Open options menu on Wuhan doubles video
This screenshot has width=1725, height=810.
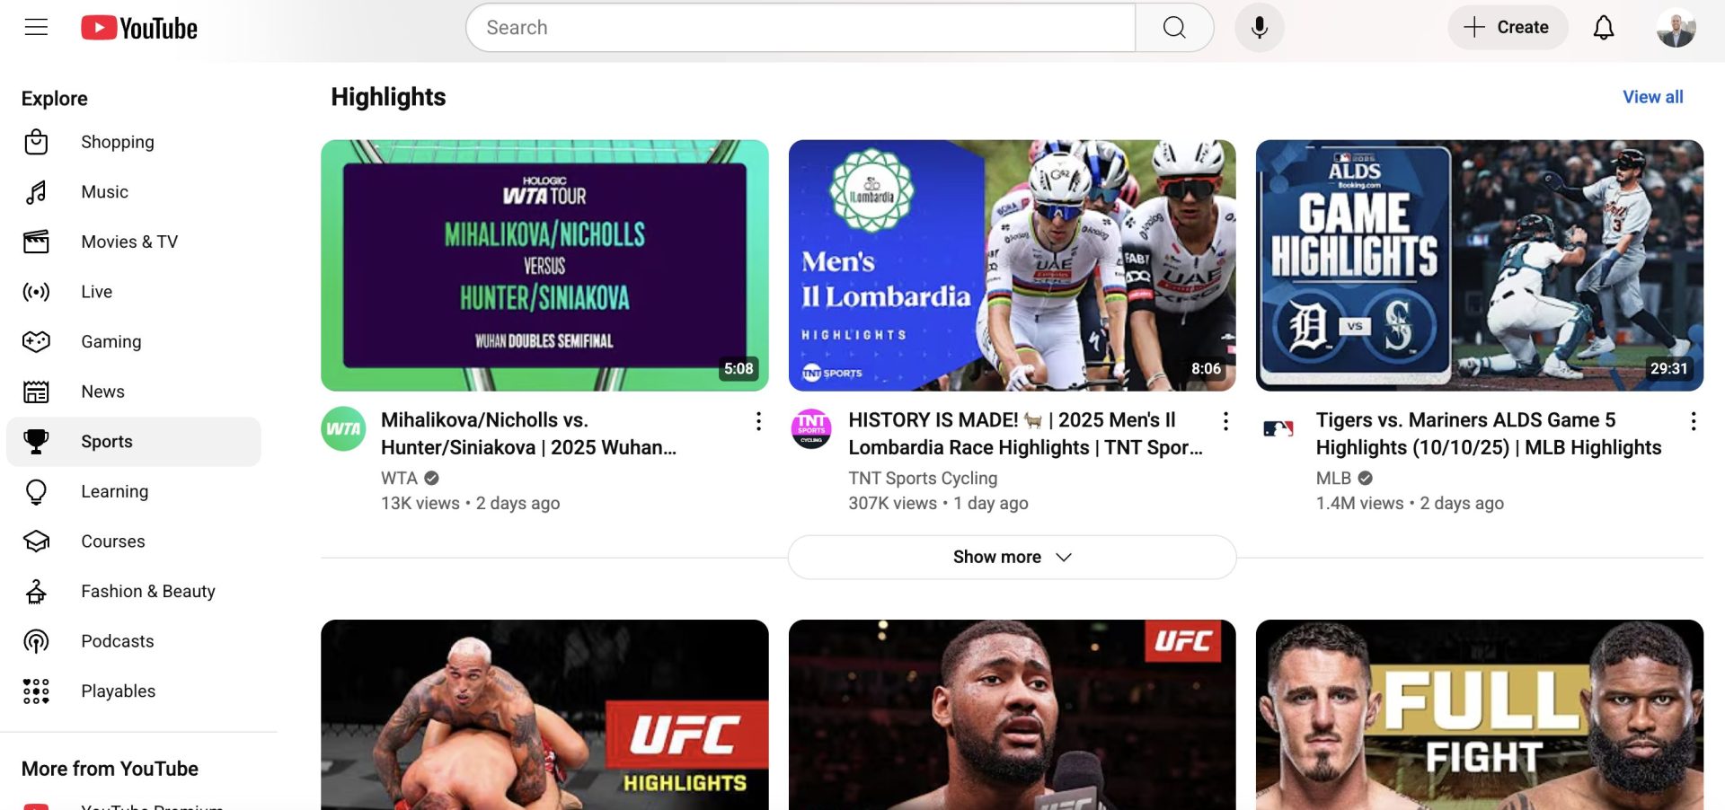point(758,420)
